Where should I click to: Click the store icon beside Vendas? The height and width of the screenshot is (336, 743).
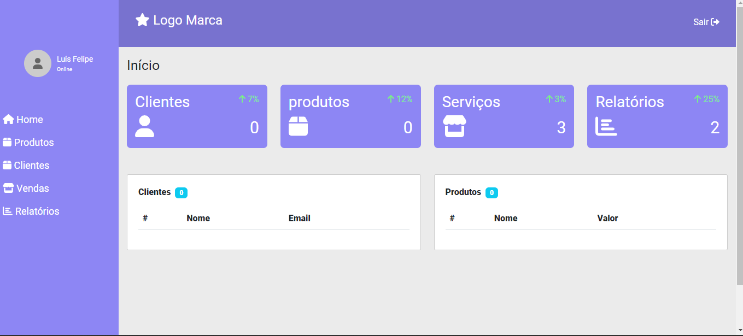pos(8,188)
